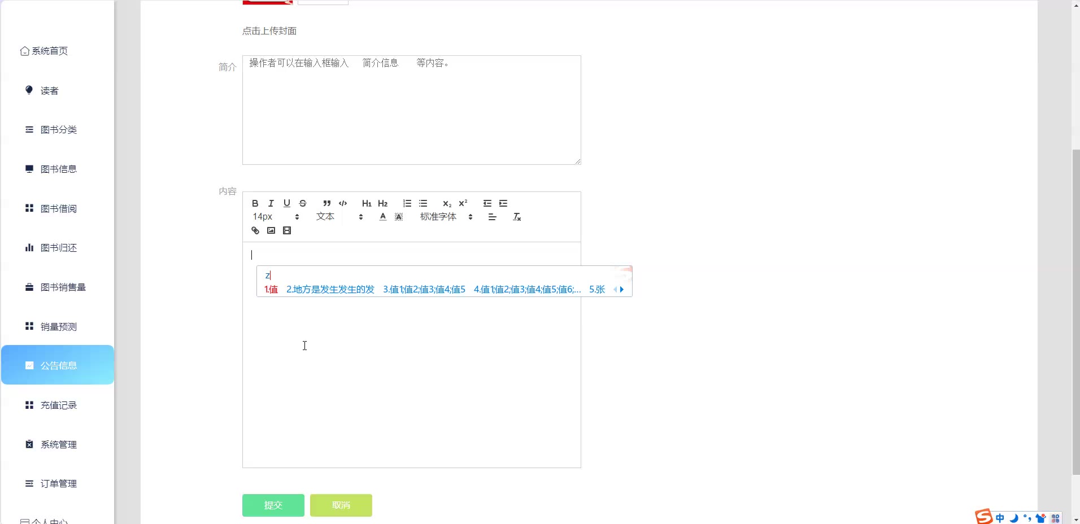Click the scrollbar down arrow

pos(1076,519)
